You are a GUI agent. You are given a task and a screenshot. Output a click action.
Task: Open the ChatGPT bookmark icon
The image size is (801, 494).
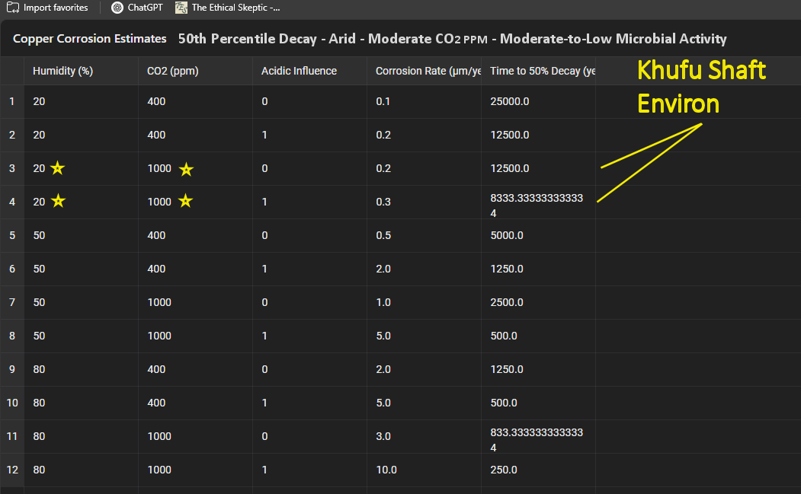click(117, 8)
